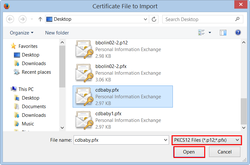The image size is (250, 165).
Task: Select Music under This PC
Action: 28,124
